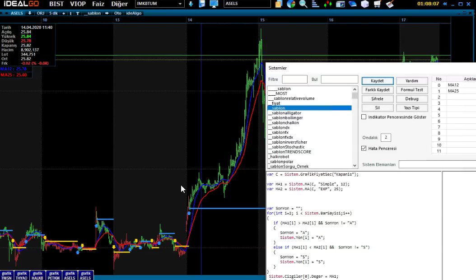Click the MA25 cell in row 1
The image size is (476, 280).
coord(461,91)
